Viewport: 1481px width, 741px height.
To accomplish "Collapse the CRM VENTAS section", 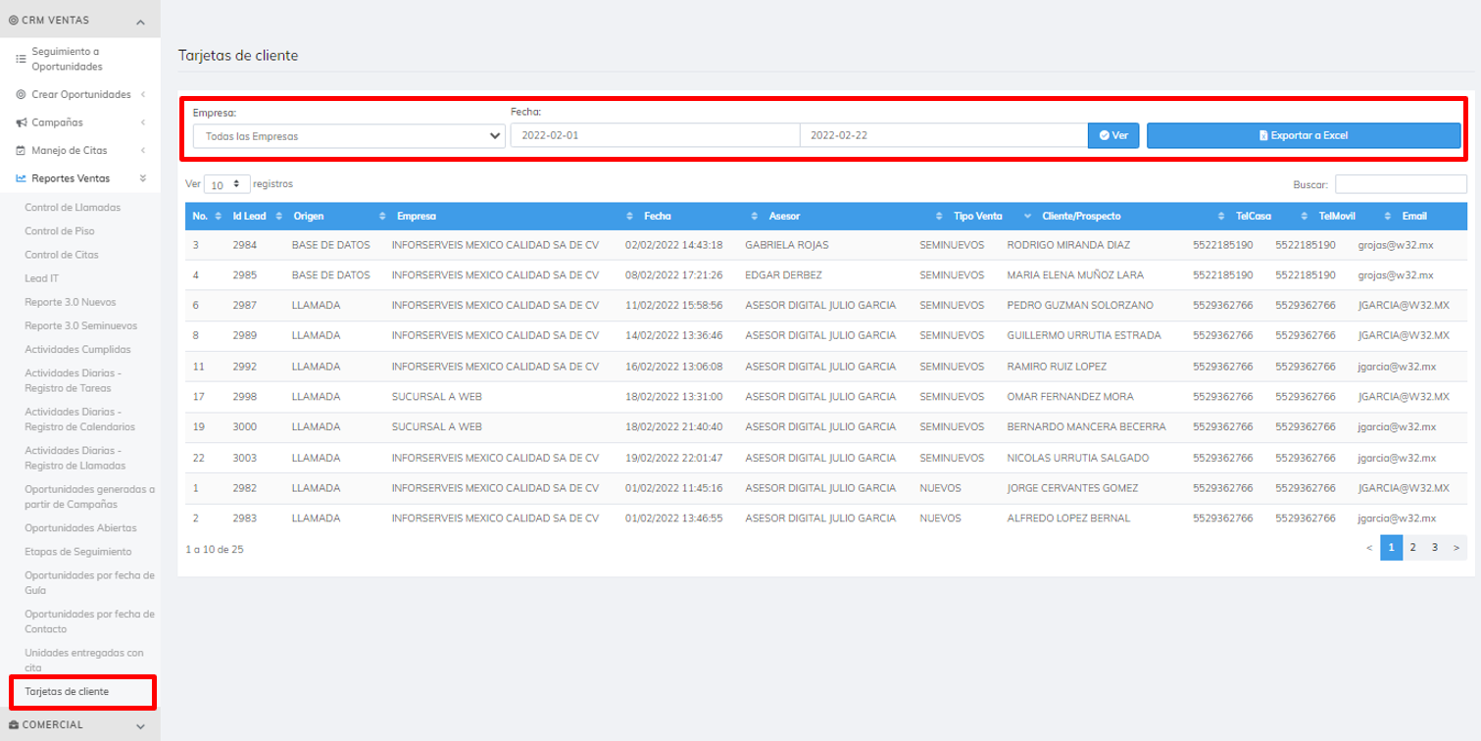I will pos(140,22).
